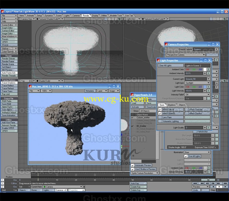The width and height of the screenshot is (229, 201).
Task: Step back one frame in timeline
Action: 207,183
